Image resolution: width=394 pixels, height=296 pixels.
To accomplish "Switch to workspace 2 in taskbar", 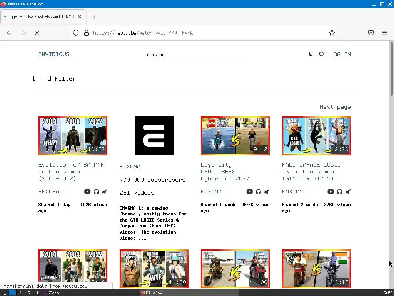I will pyautogui.click(x=20, y=293).
